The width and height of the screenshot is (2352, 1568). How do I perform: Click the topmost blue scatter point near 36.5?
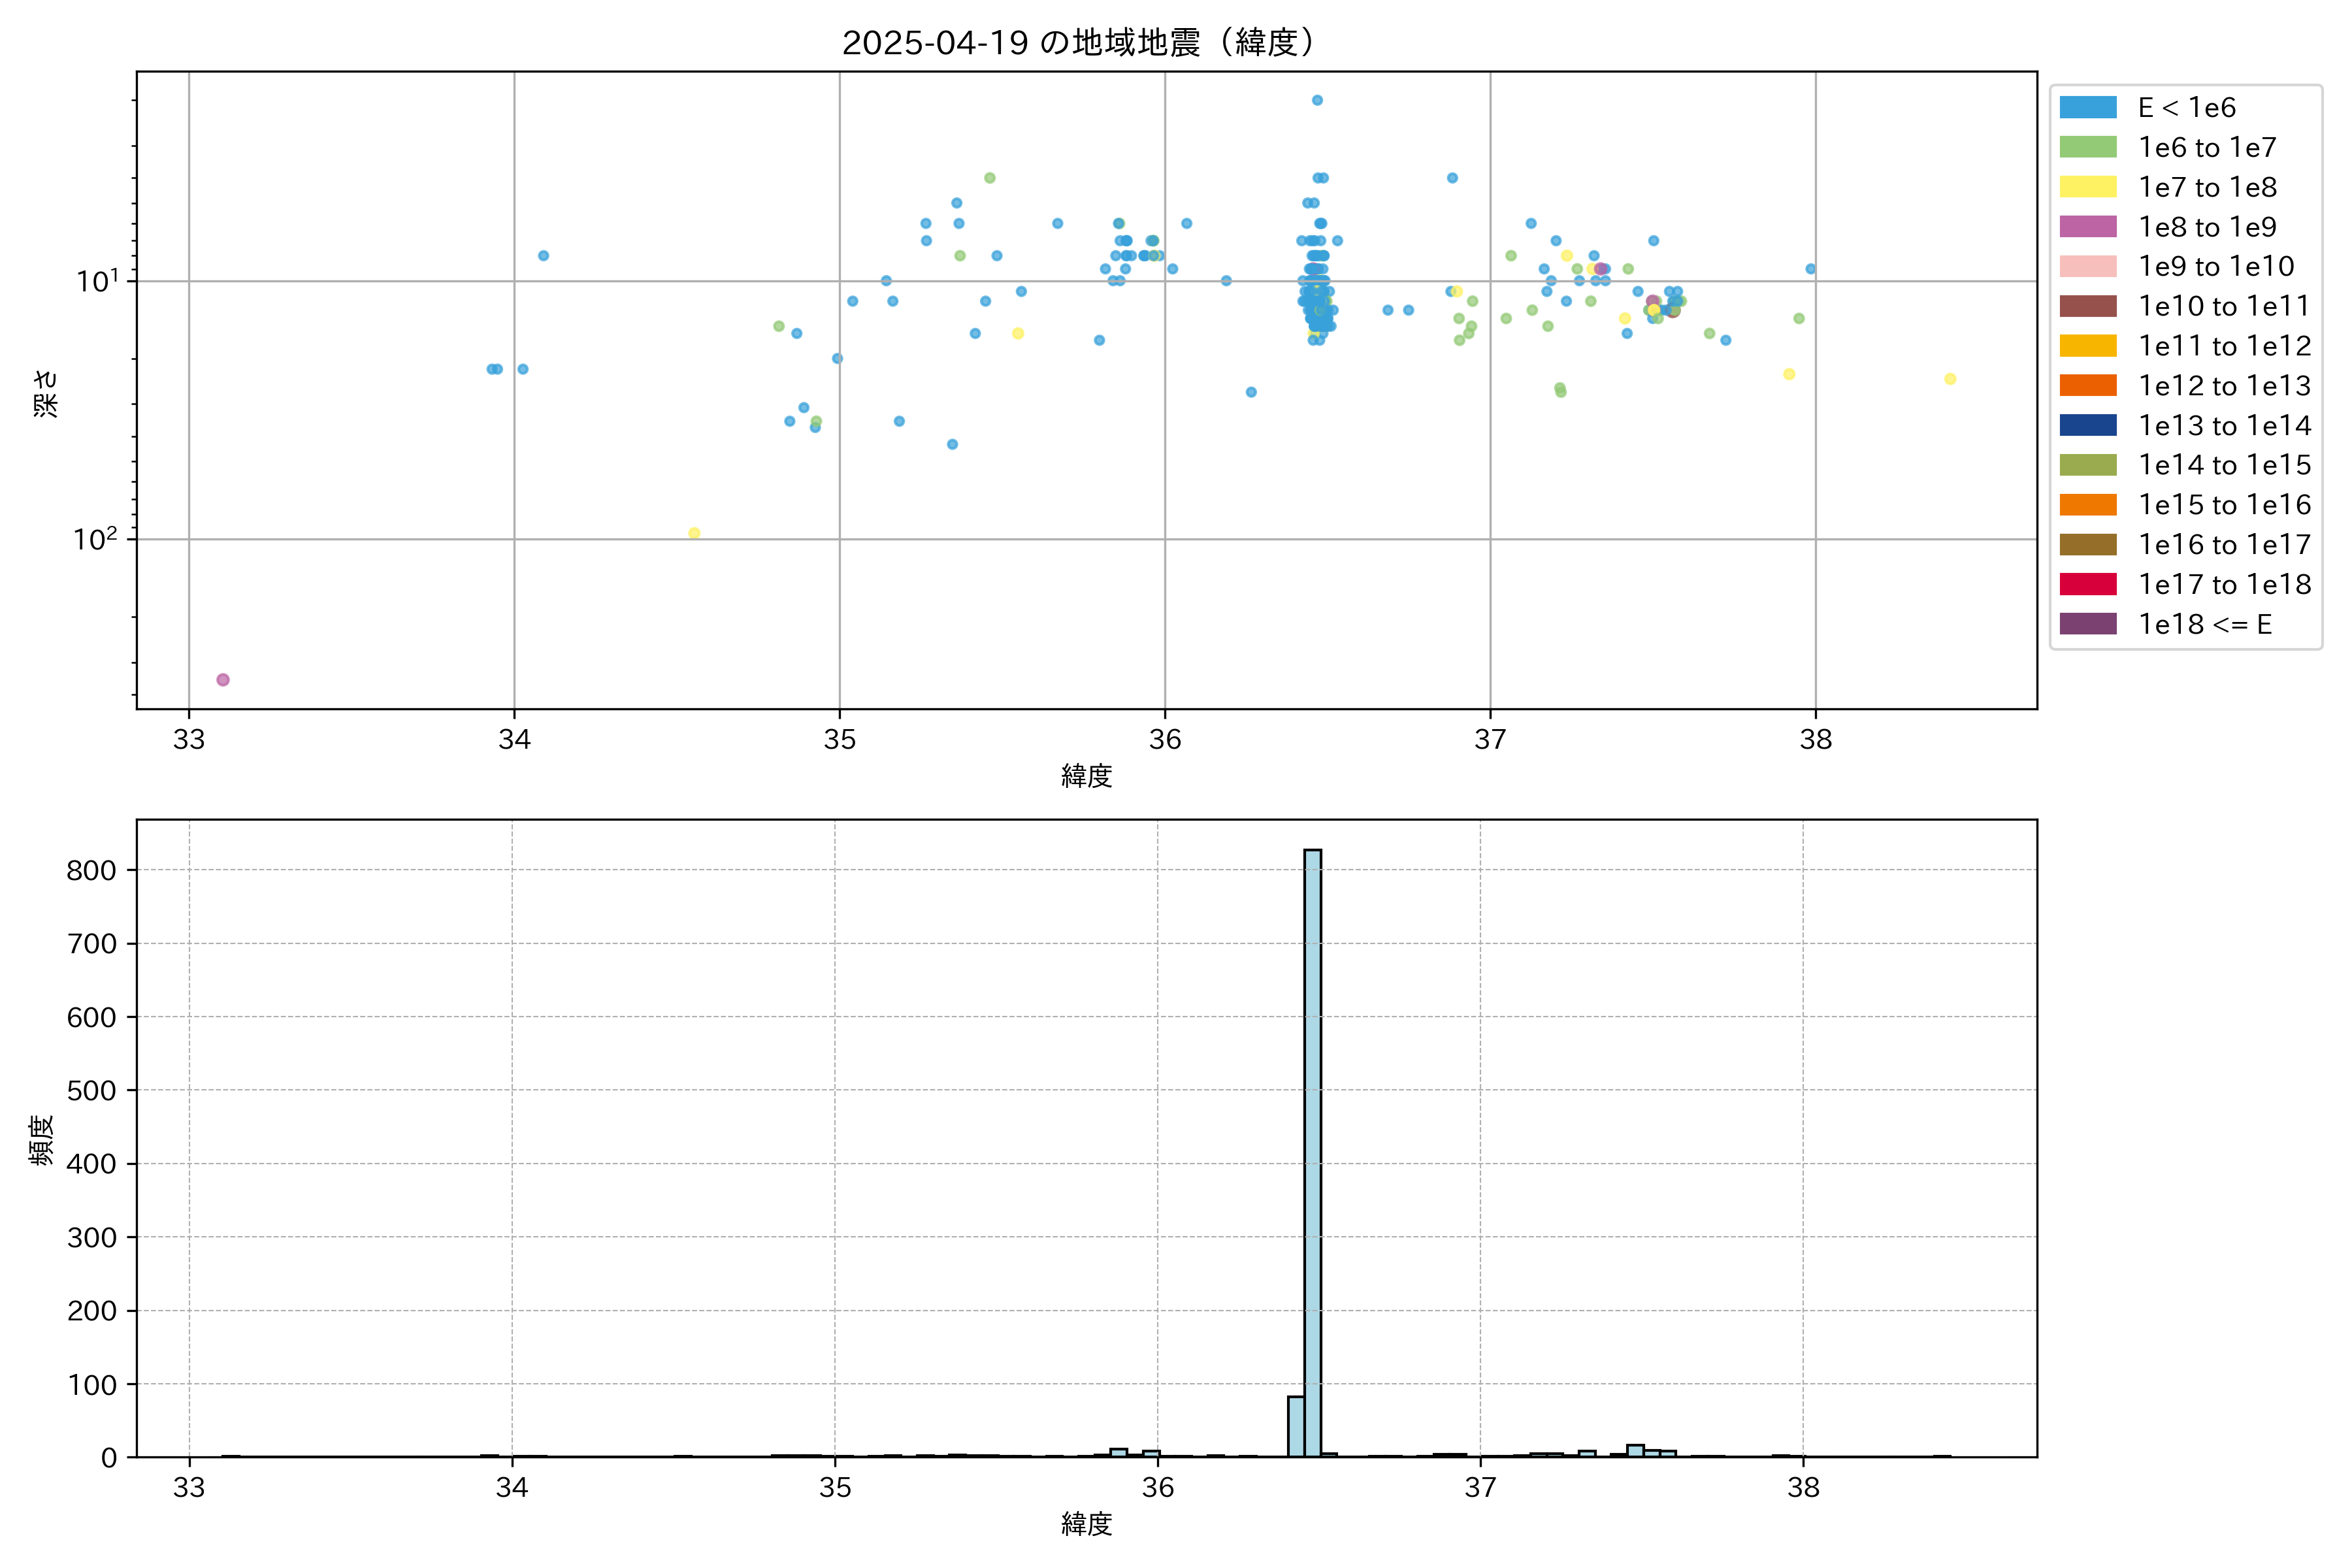coord(1317,100)
